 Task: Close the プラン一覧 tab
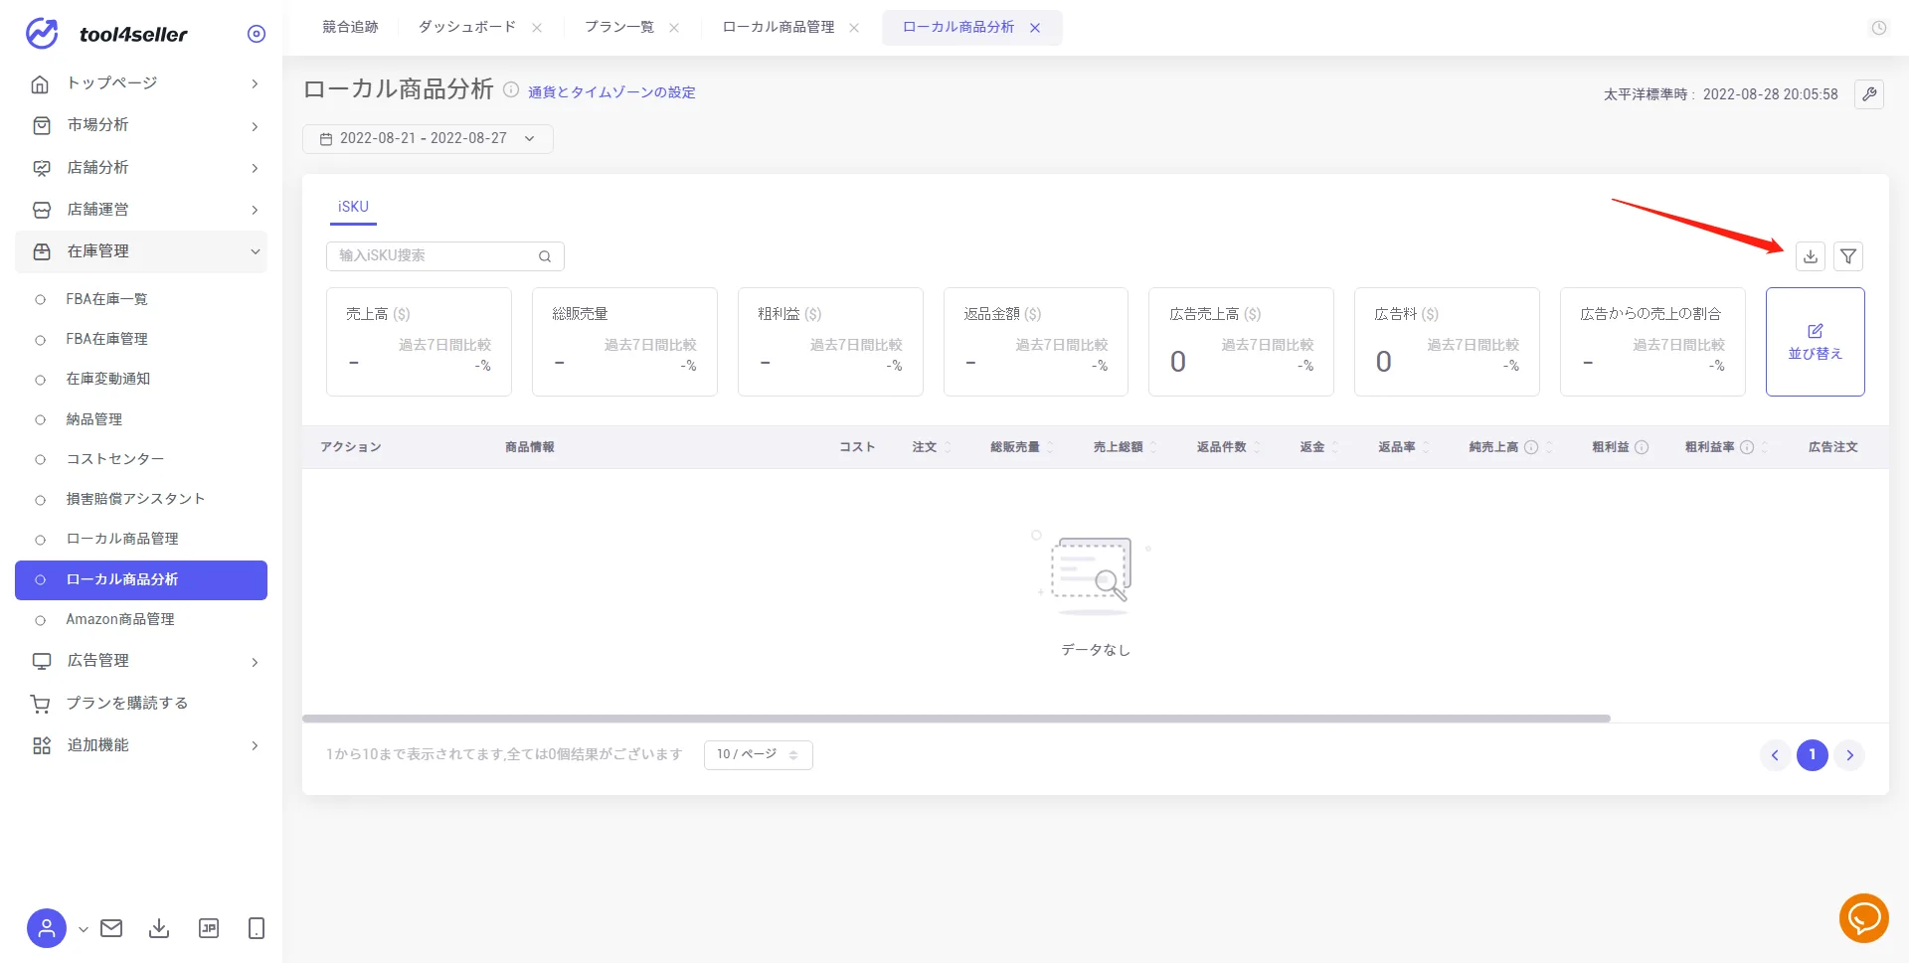[x=674, y=28]
